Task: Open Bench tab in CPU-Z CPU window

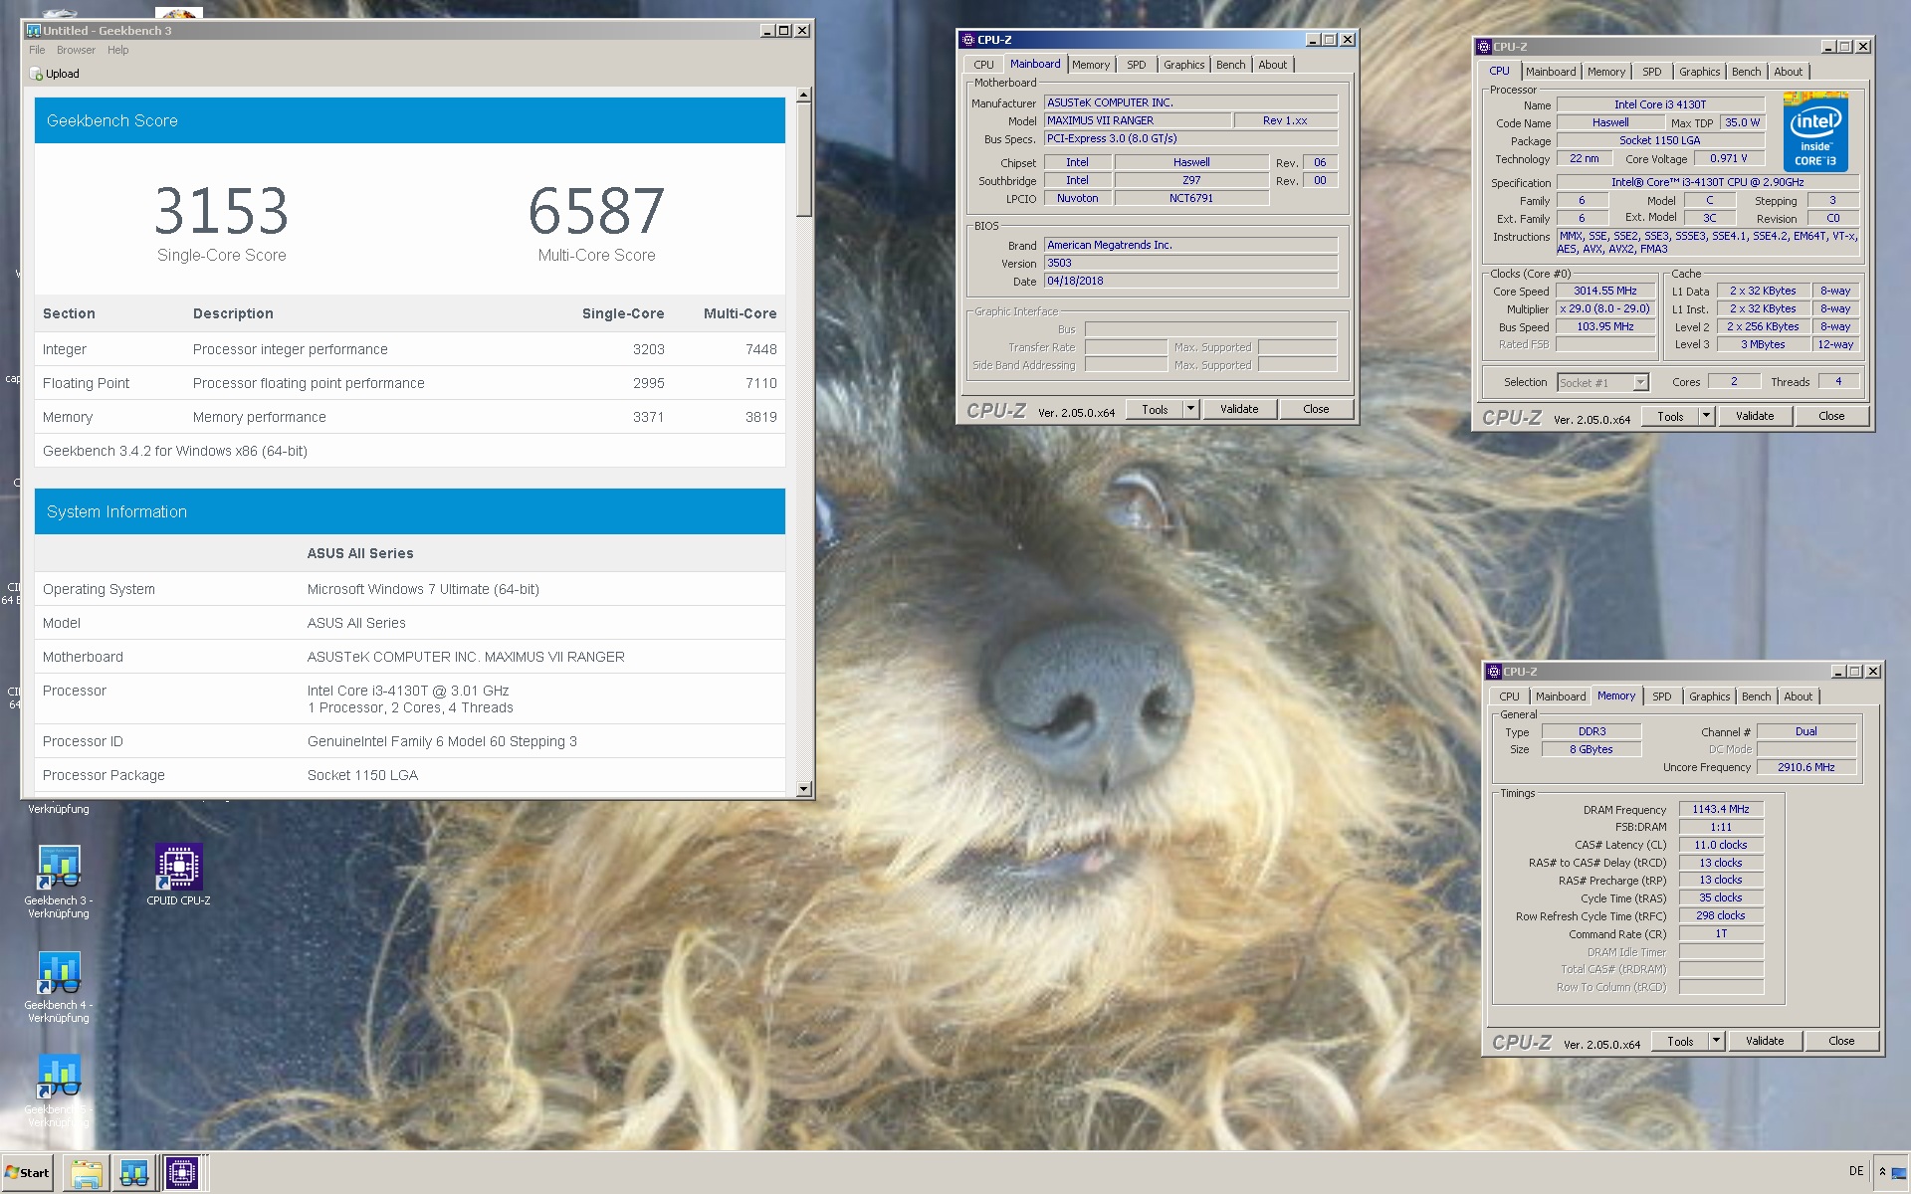Action: [1747, 72]
